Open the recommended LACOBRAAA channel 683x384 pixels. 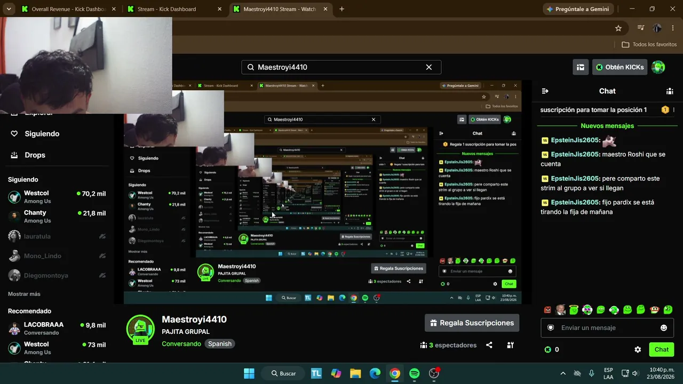tap(57, 329)
